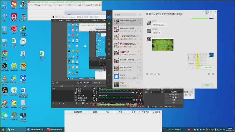Open the WeChat phone icon in the sidebar

click(x=109, y=80)
